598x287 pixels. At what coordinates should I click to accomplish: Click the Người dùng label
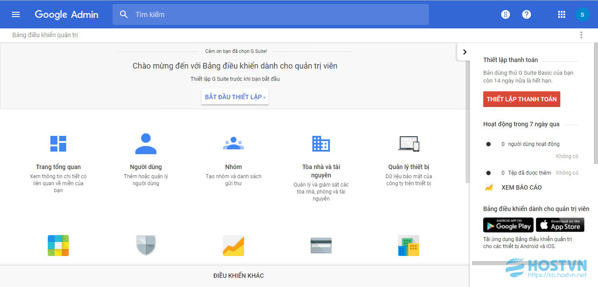click(x=146, y=167)
